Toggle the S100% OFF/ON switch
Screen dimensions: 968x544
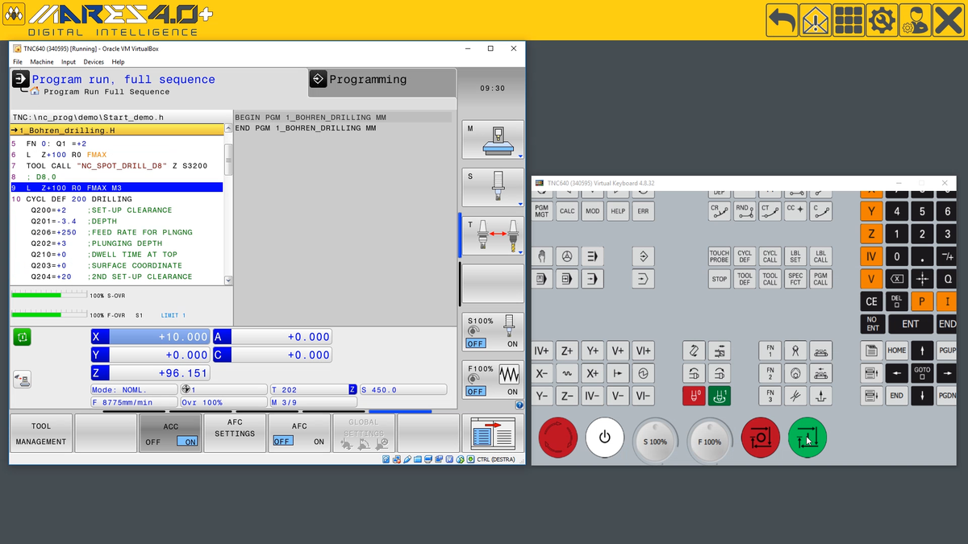(492, 332)
